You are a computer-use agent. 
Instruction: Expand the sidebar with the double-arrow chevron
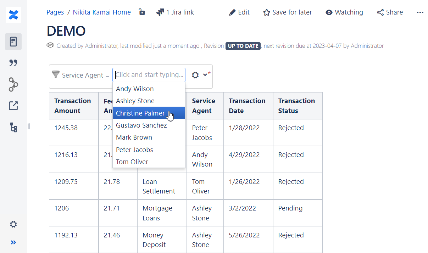point(13,242)
